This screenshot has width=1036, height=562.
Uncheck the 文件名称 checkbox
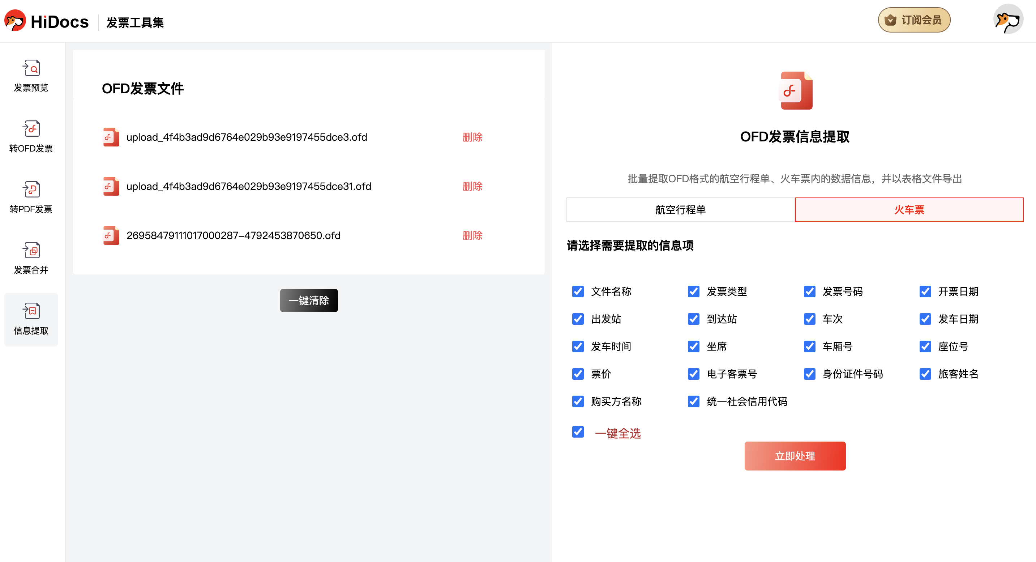(x=578, y=291)
